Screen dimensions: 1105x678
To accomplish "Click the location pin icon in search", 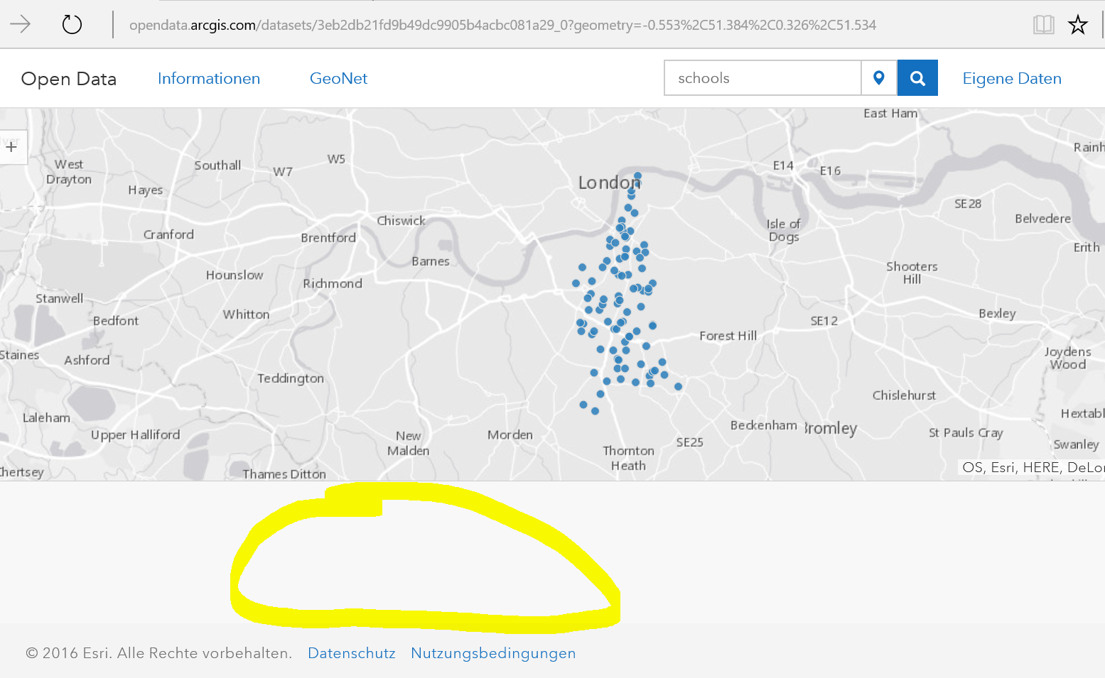I will (879, 78).
